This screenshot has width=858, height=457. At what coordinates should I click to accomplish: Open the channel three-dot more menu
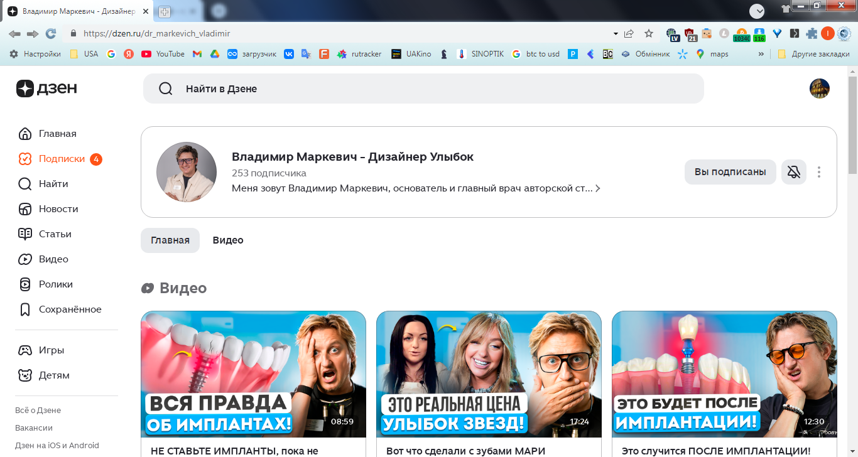coord(819,172)
